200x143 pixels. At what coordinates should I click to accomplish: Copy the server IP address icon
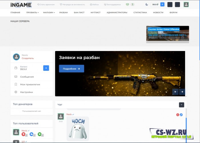click(x=183, y=38)
